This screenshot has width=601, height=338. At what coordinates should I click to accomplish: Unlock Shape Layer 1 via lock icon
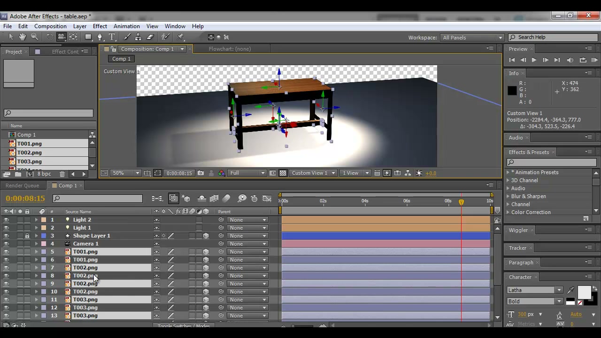27,236
